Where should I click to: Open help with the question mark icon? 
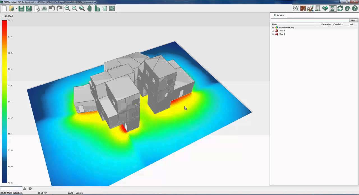pos(355,8)
